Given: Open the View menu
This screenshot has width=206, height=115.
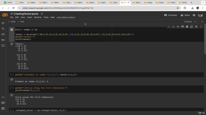Looking at the screenshot, I should tap(23, 17).
